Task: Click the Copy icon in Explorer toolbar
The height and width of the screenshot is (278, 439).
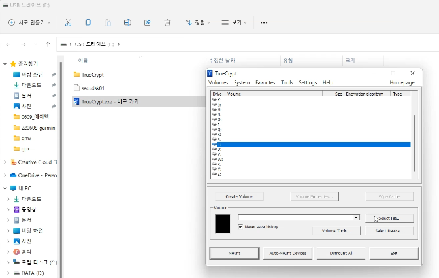Action: click(88, 22)
